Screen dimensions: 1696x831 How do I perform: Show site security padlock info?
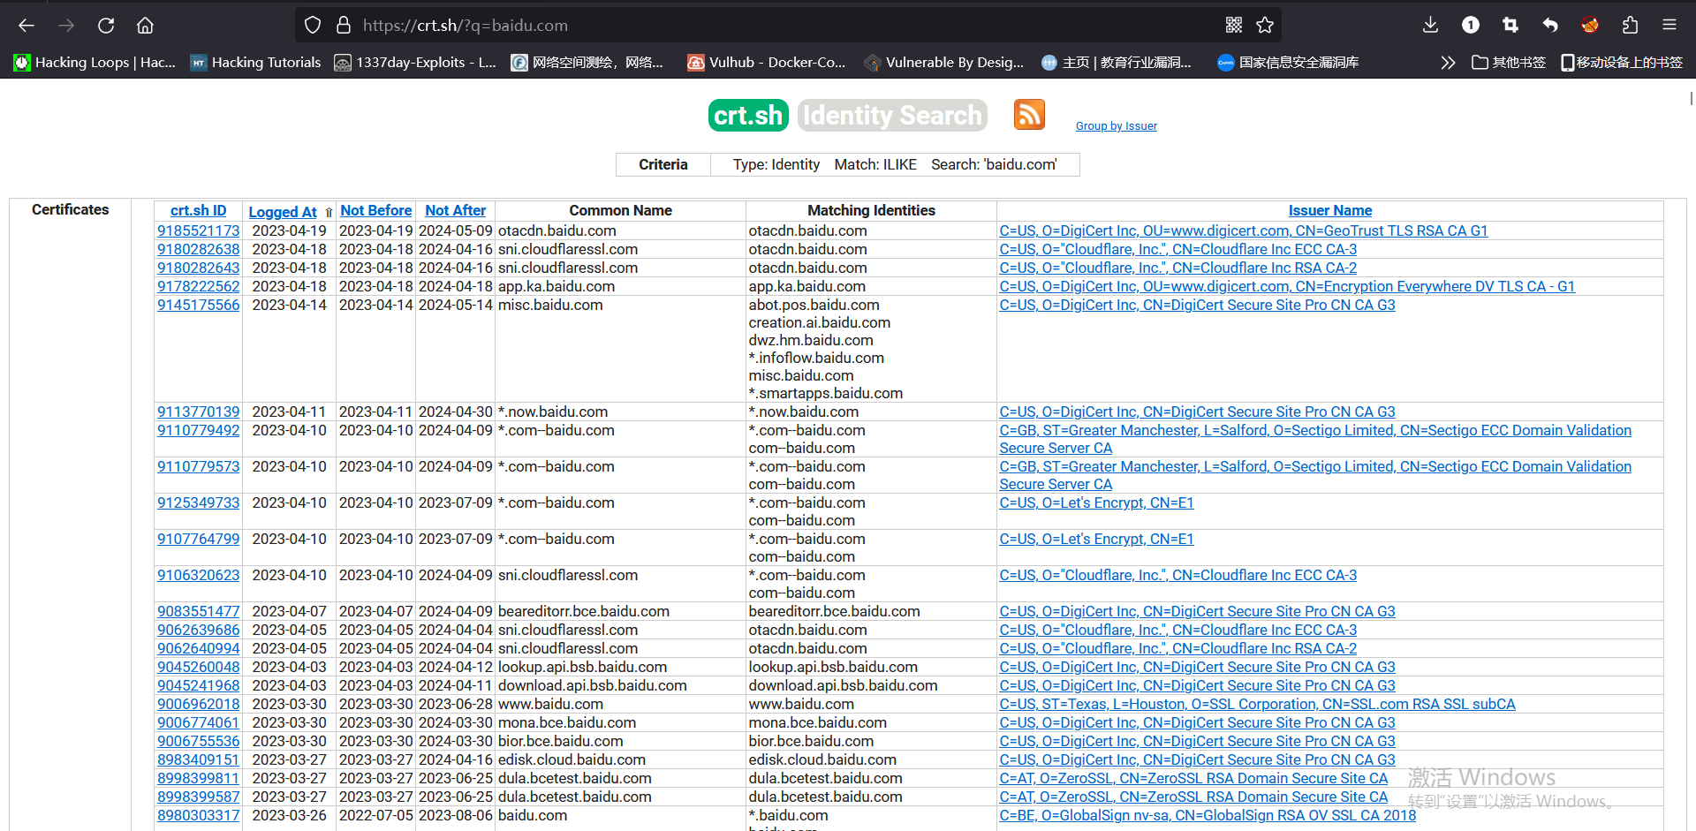[344, 26]
